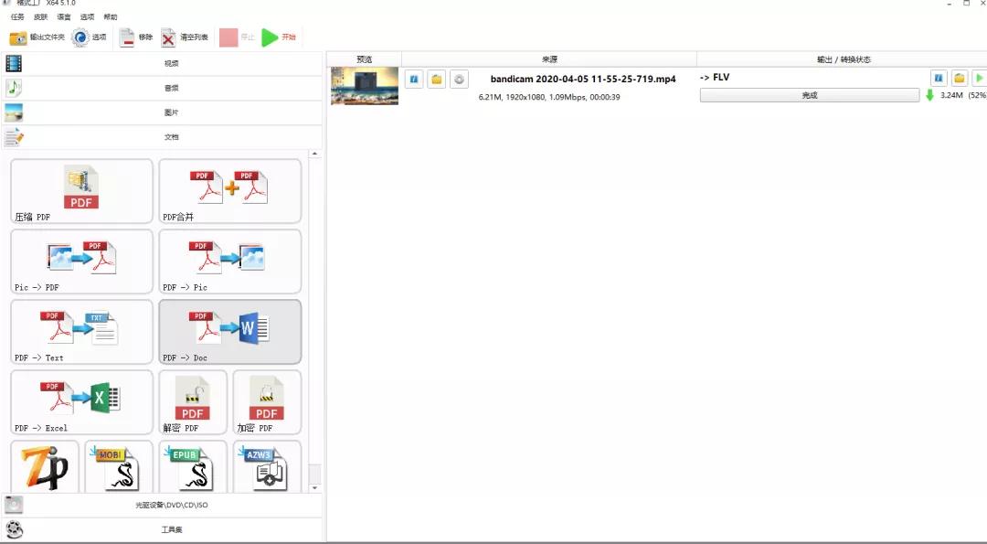Click the 输出 / 转换状态 column header
This screenshot has width=987, height=544.
tap(843, 59)
